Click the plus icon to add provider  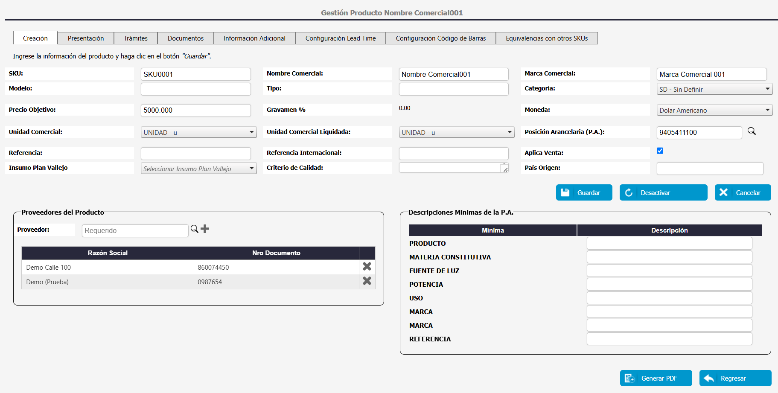coord(205,229)
